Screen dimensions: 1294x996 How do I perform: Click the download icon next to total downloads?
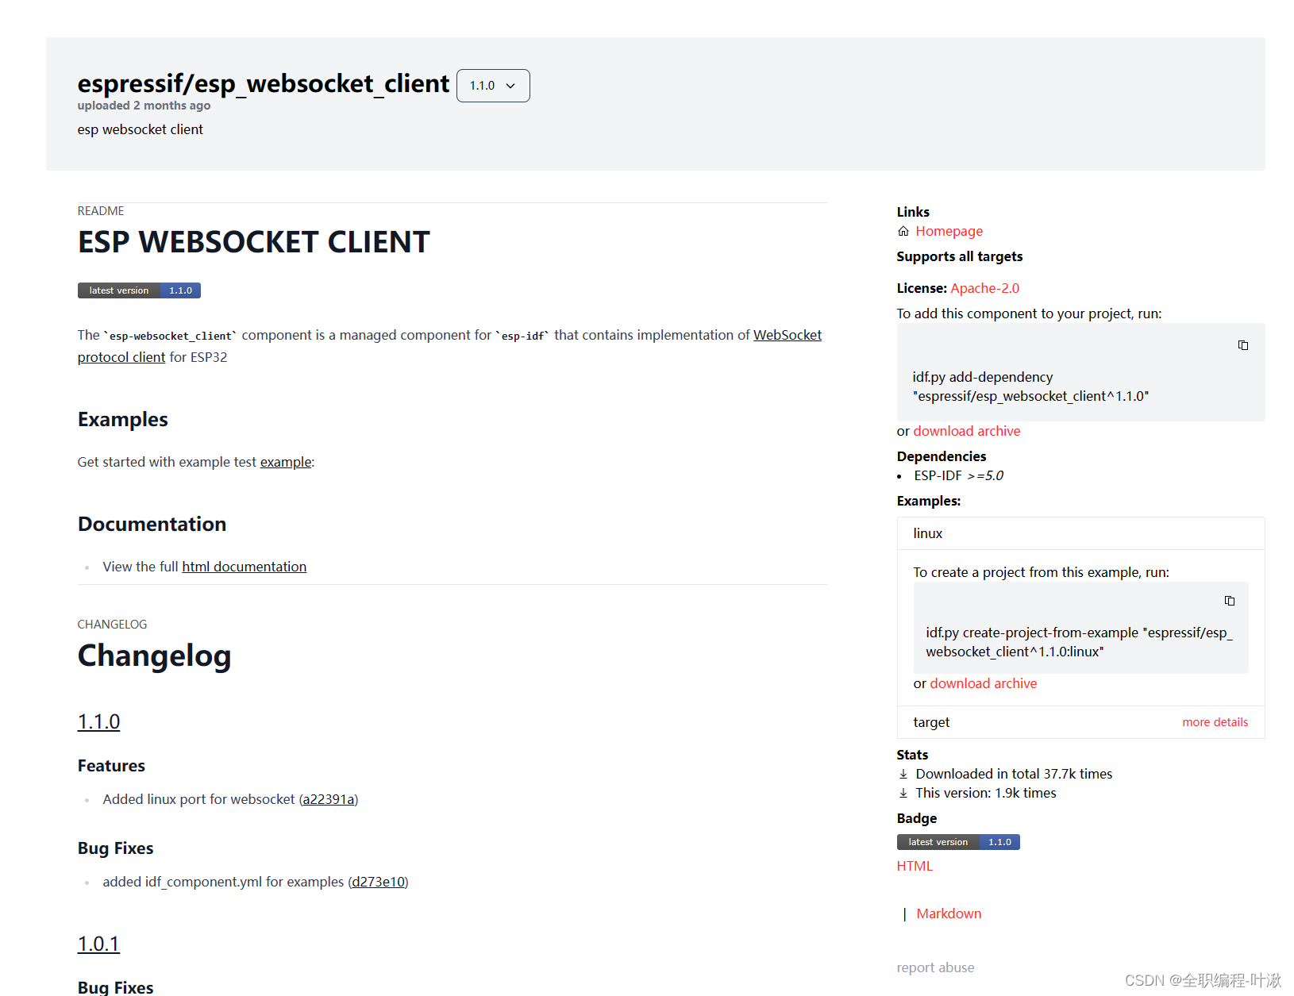click(903, 773)
